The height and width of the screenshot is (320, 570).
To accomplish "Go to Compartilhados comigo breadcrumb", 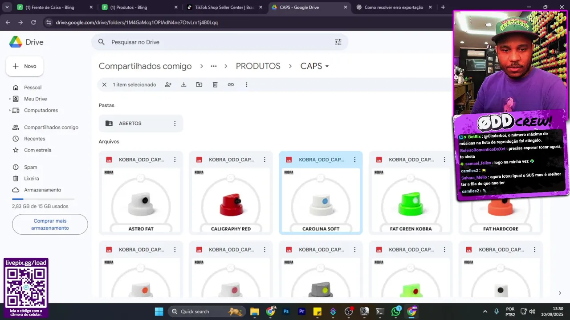I will [x=145, y=66].
